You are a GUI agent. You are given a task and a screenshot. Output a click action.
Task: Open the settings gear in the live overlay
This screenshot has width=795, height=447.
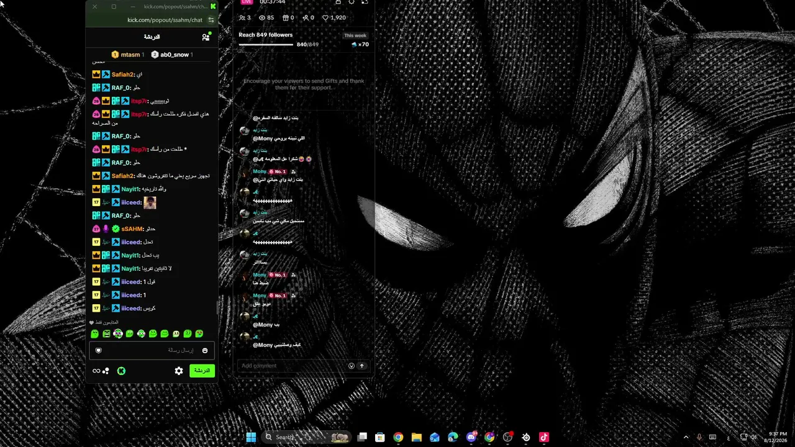352,2
